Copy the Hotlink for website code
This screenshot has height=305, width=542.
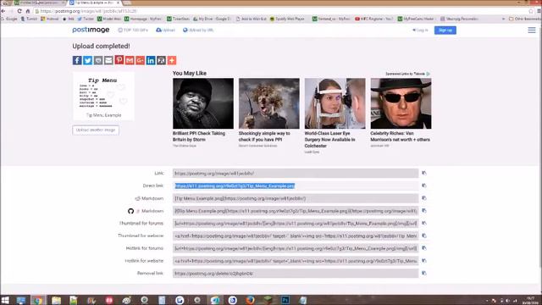coord(424,261)
